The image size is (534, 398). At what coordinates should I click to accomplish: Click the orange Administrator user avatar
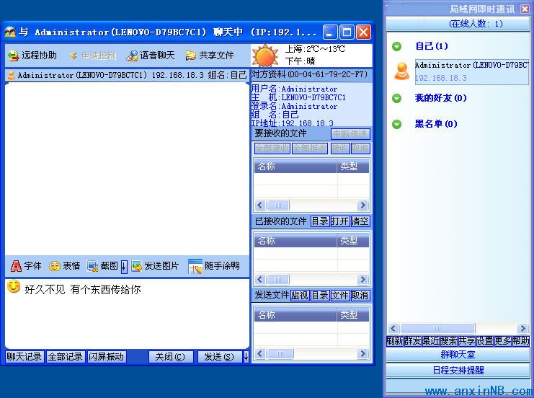402,71
